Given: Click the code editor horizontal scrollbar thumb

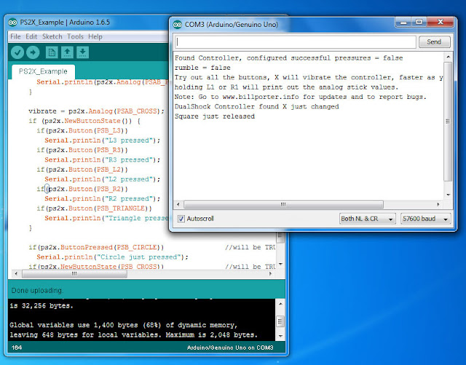Looking at the screenshot, I should [74, 273].
